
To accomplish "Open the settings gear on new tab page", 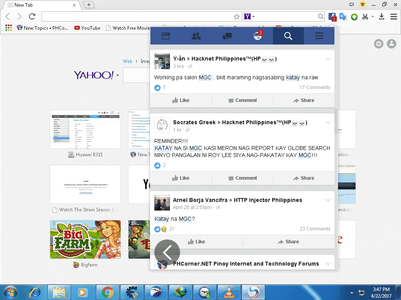I will 379,44.
